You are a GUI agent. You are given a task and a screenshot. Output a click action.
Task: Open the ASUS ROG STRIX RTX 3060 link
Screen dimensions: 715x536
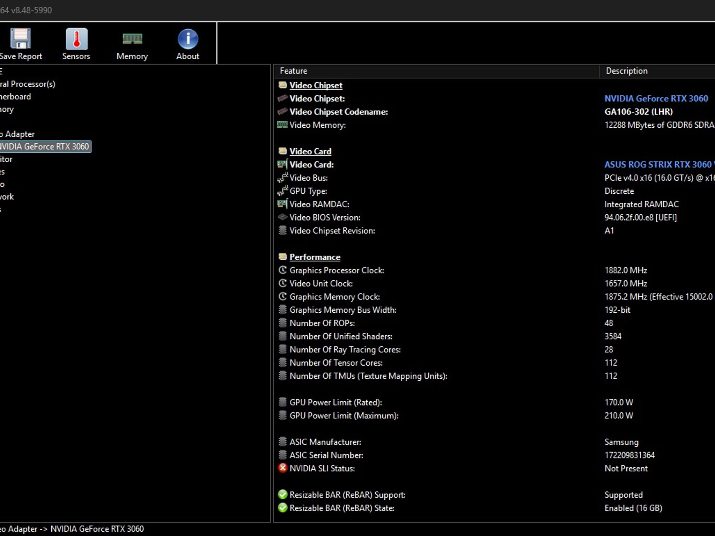coord(659,164)
